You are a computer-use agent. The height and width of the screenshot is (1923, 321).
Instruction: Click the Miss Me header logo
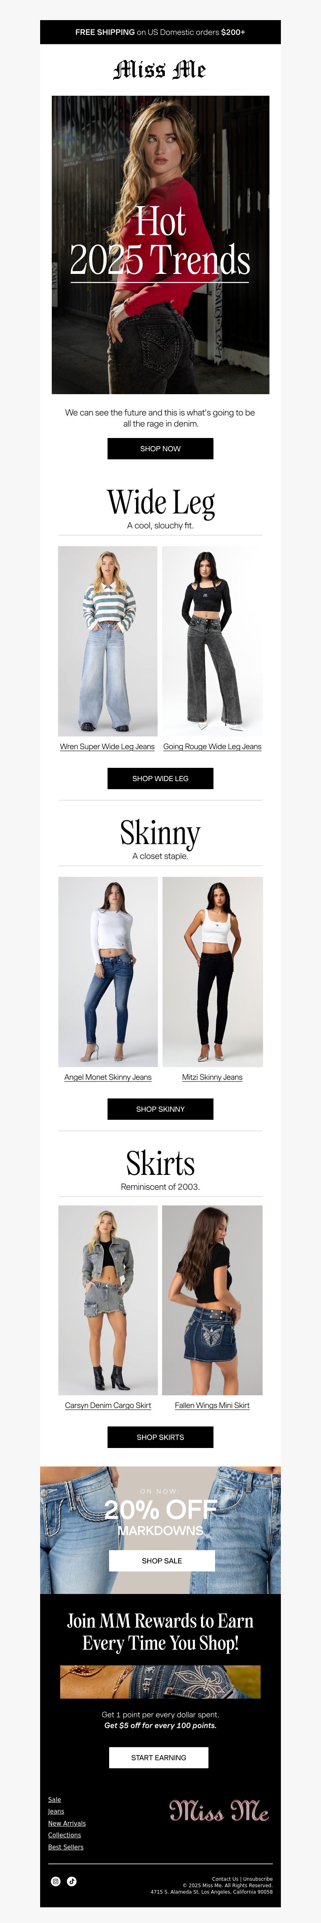coord(160,70)
